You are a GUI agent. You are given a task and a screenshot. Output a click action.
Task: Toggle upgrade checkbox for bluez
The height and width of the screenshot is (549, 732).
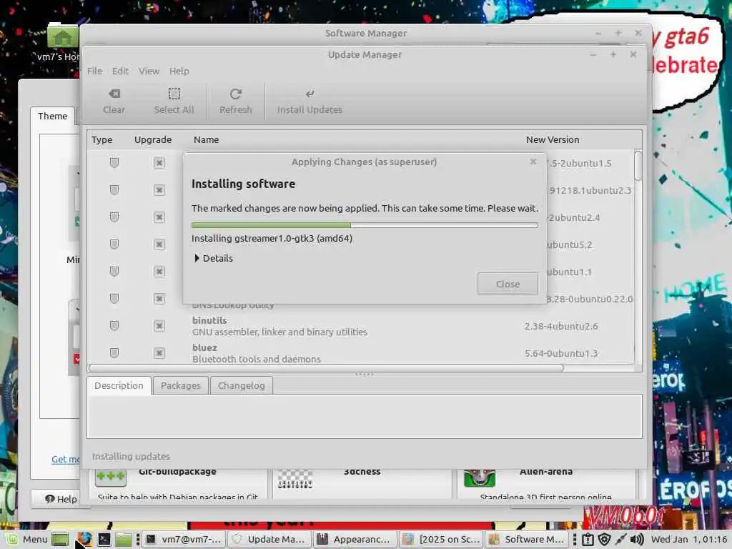coord(159,352)
